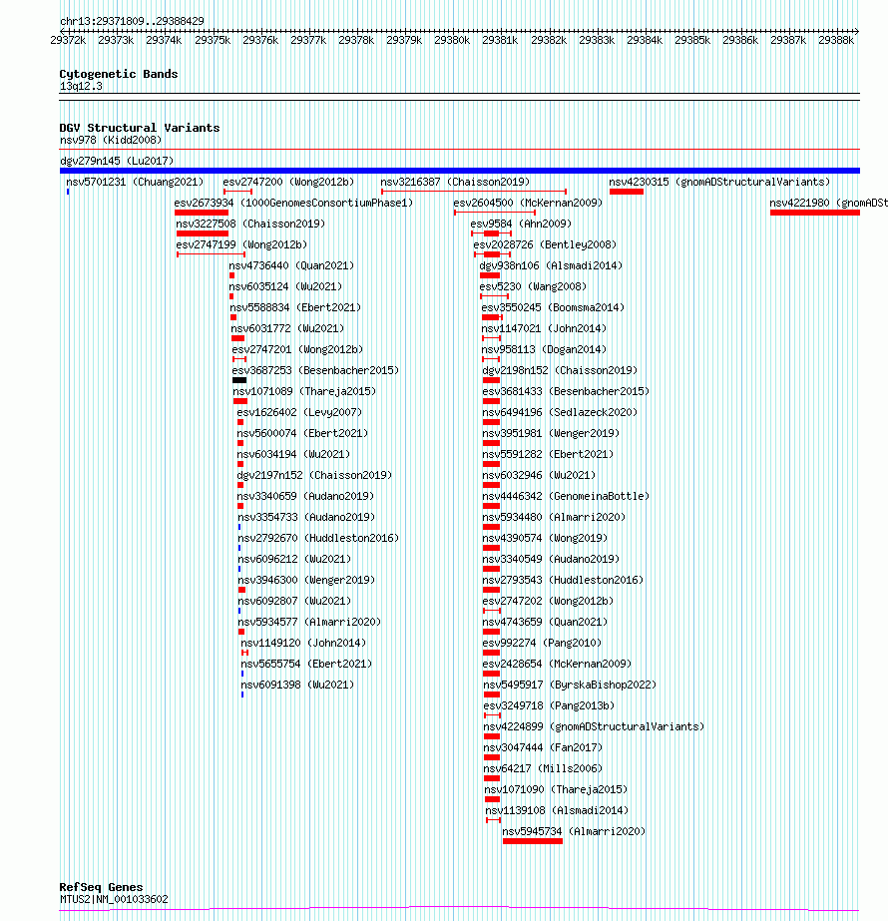Click the blue dgv279n145 variant bar
Image resolution: width=888 pixels, height=921 pixels.
pos(460,171)
